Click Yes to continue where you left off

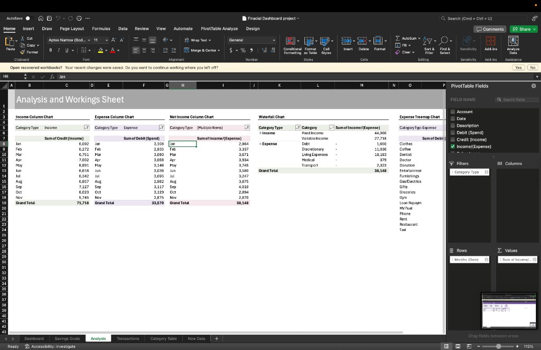point(518,68)
